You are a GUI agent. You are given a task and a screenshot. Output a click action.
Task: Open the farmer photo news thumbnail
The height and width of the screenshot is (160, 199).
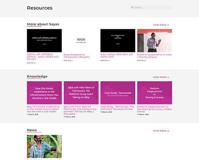pos(44,146)
